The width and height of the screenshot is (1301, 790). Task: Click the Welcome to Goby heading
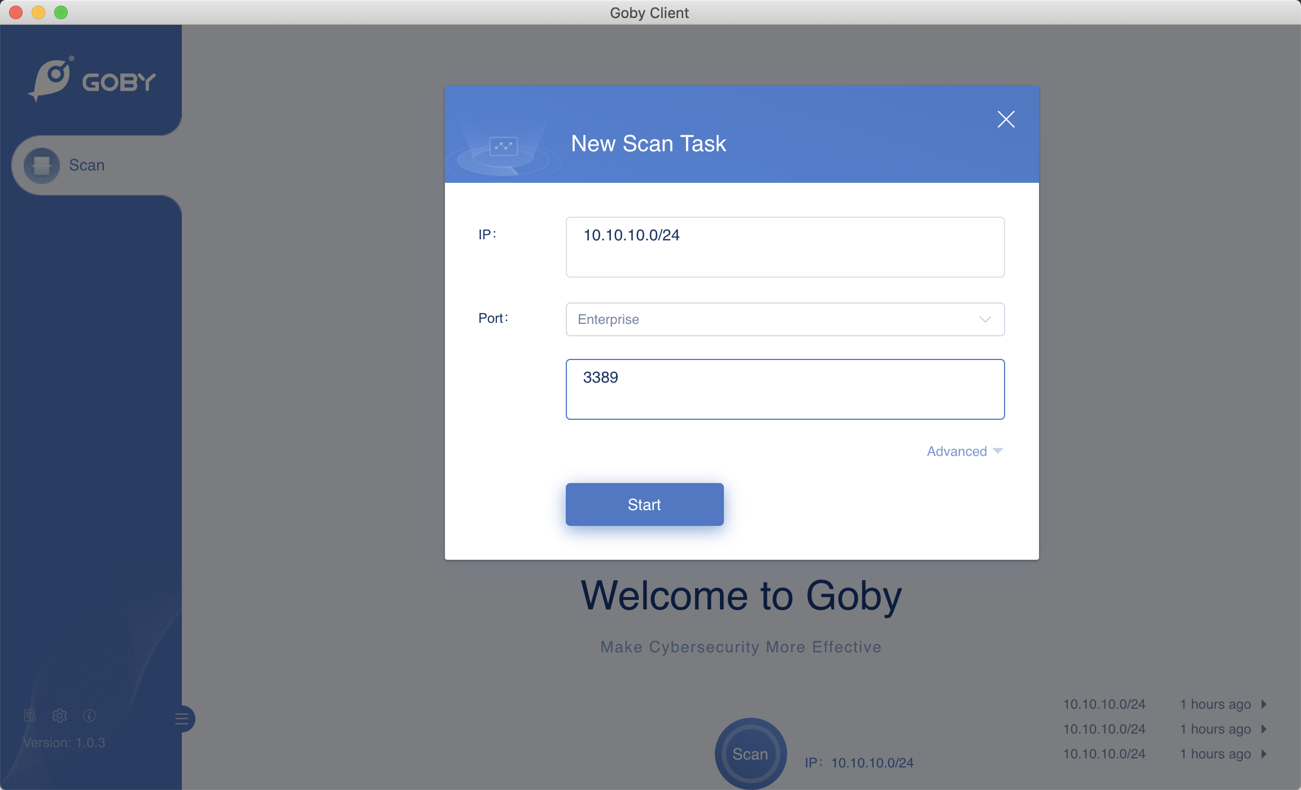coord(741,596)
